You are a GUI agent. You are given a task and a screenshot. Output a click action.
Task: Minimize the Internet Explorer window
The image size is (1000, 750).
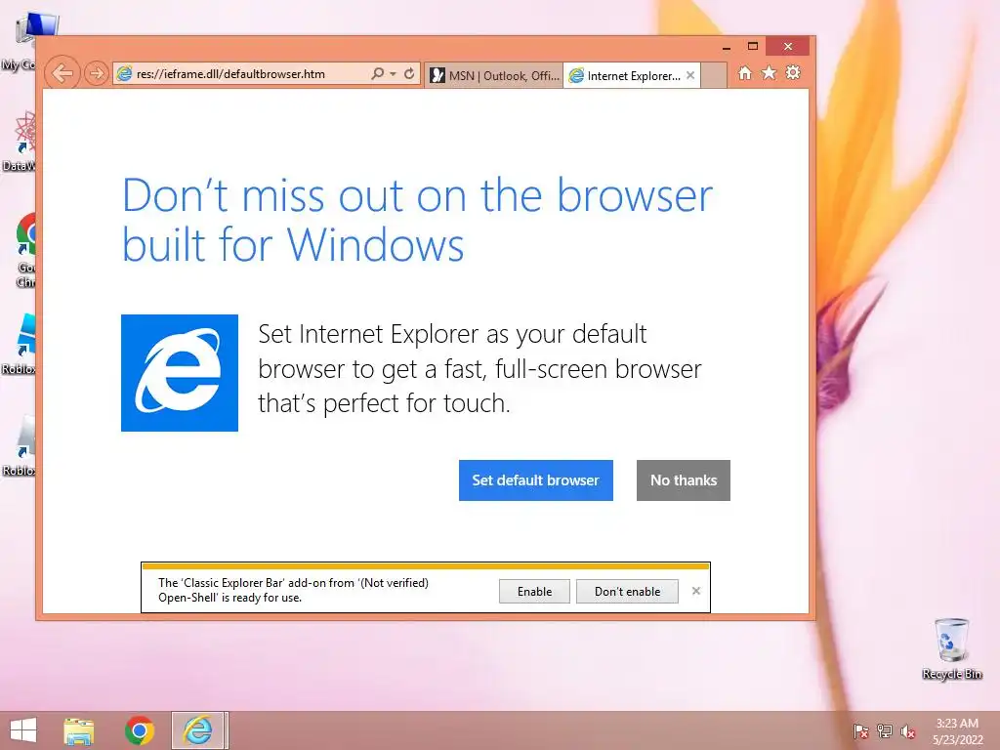727,47
